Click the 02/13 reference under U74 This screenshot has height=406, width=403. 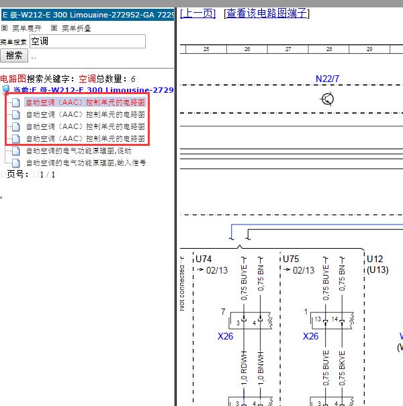(x=217, y=270)
